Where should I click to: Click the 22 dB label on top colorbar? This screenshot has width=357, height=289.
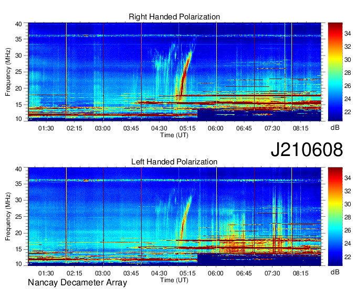tap(348, 112)
